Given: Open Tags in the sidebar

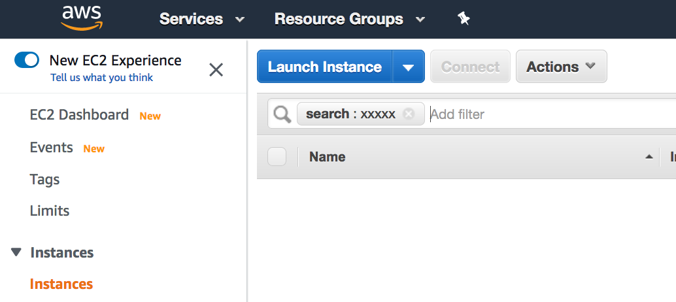Looking at the screenshot, I should 45,179.
